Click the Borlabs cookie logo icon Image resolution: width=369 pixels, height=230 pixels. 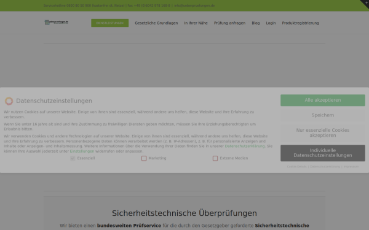pyautogui.click(x=9, y=101)
